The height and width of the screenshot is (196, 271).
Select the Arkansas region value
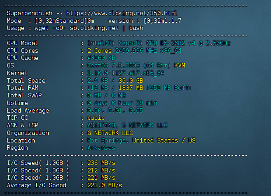coord(101,148)
